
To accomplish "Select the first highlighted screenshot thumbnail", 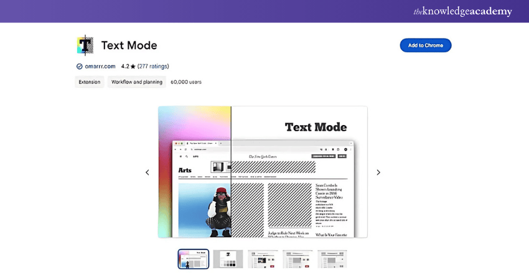I will [193, 259].
